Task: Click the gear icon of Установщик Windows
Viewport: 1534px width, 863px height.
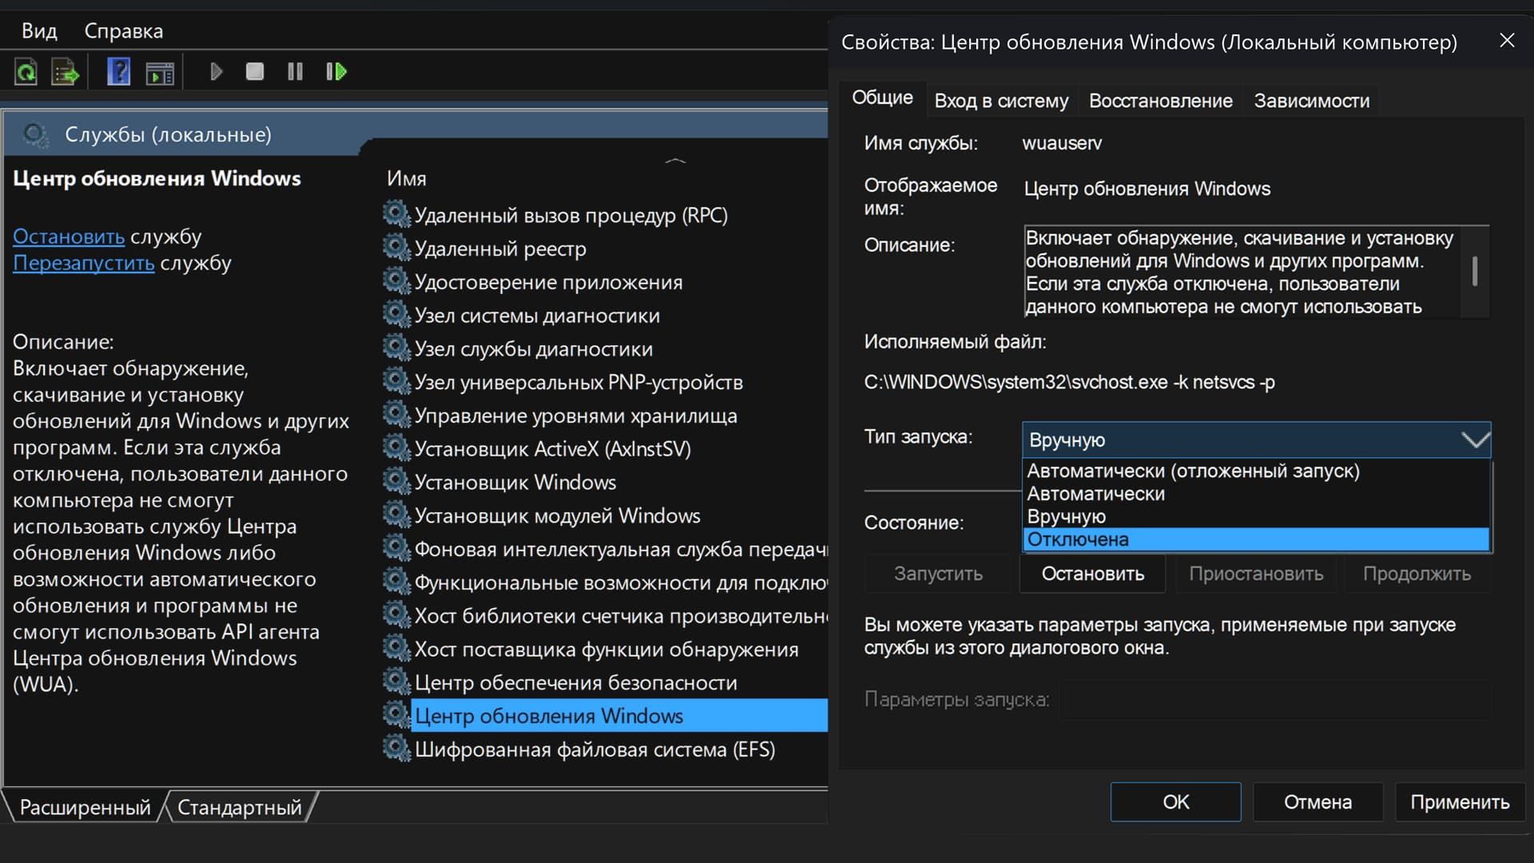Action: point(396,482)
